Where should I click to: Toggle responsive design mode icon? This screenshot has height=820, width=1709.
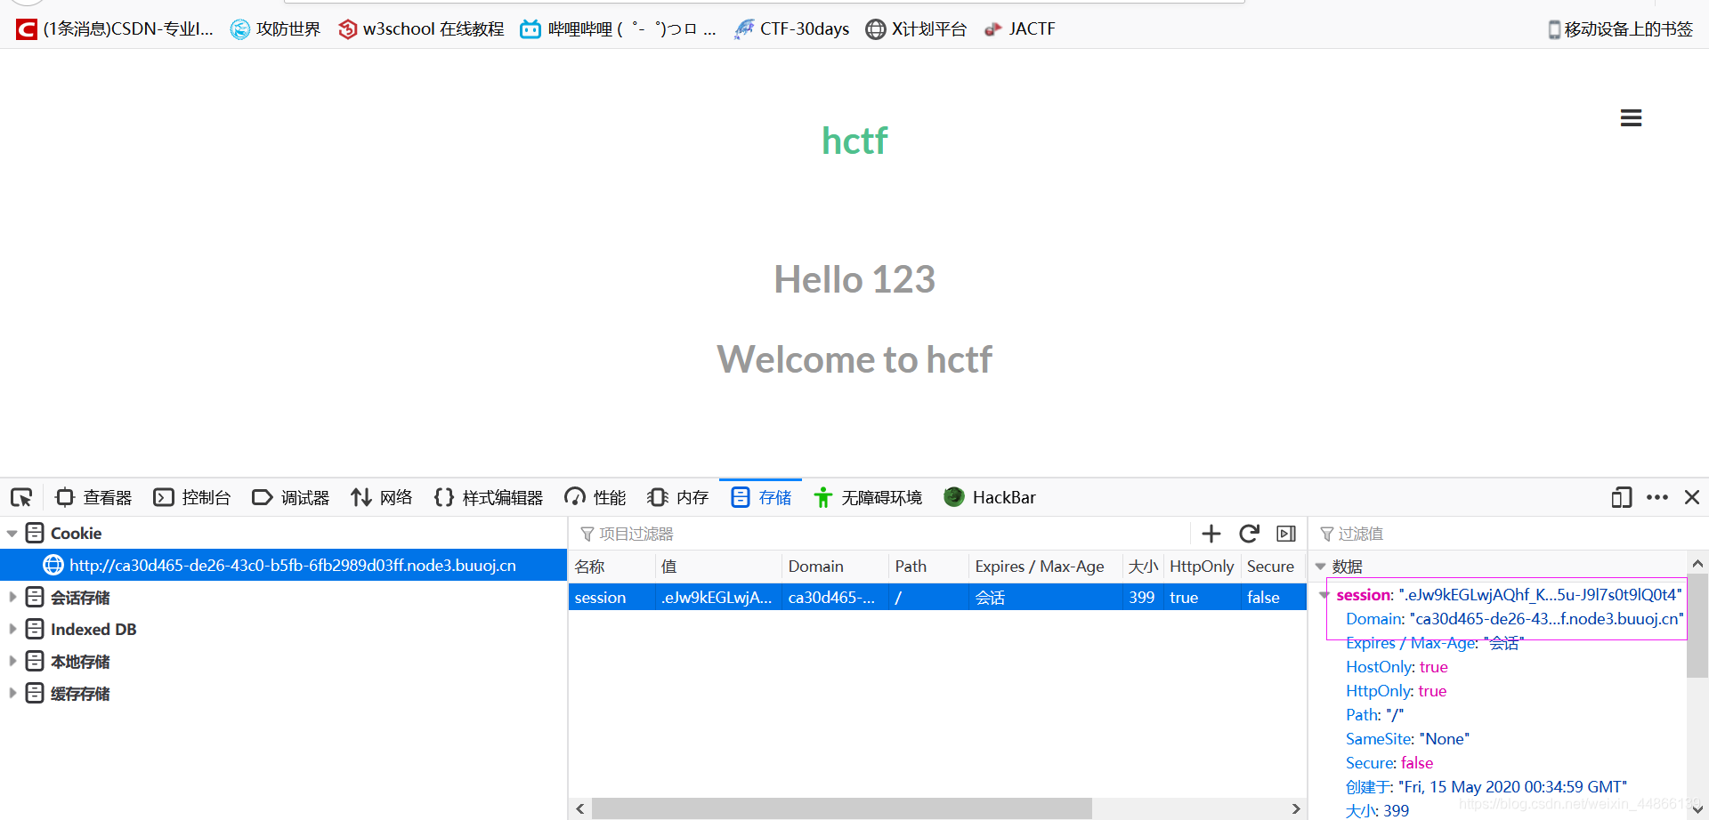coord(1621,497)
